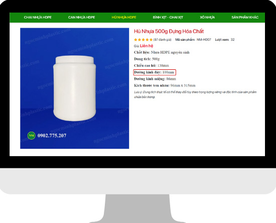This screenshot has height=223, width=276.
Task: Select the Dung tích: 500g line
Action: pos(147,59)
